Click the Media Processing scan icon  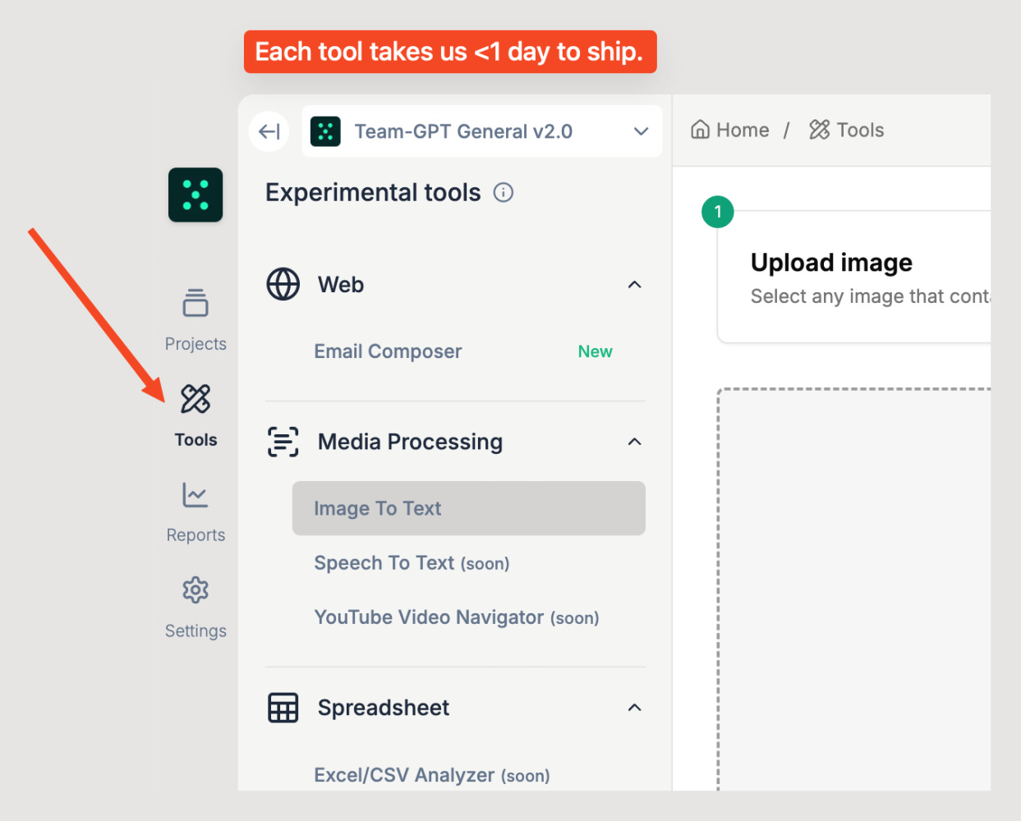[x=283, y=442]
